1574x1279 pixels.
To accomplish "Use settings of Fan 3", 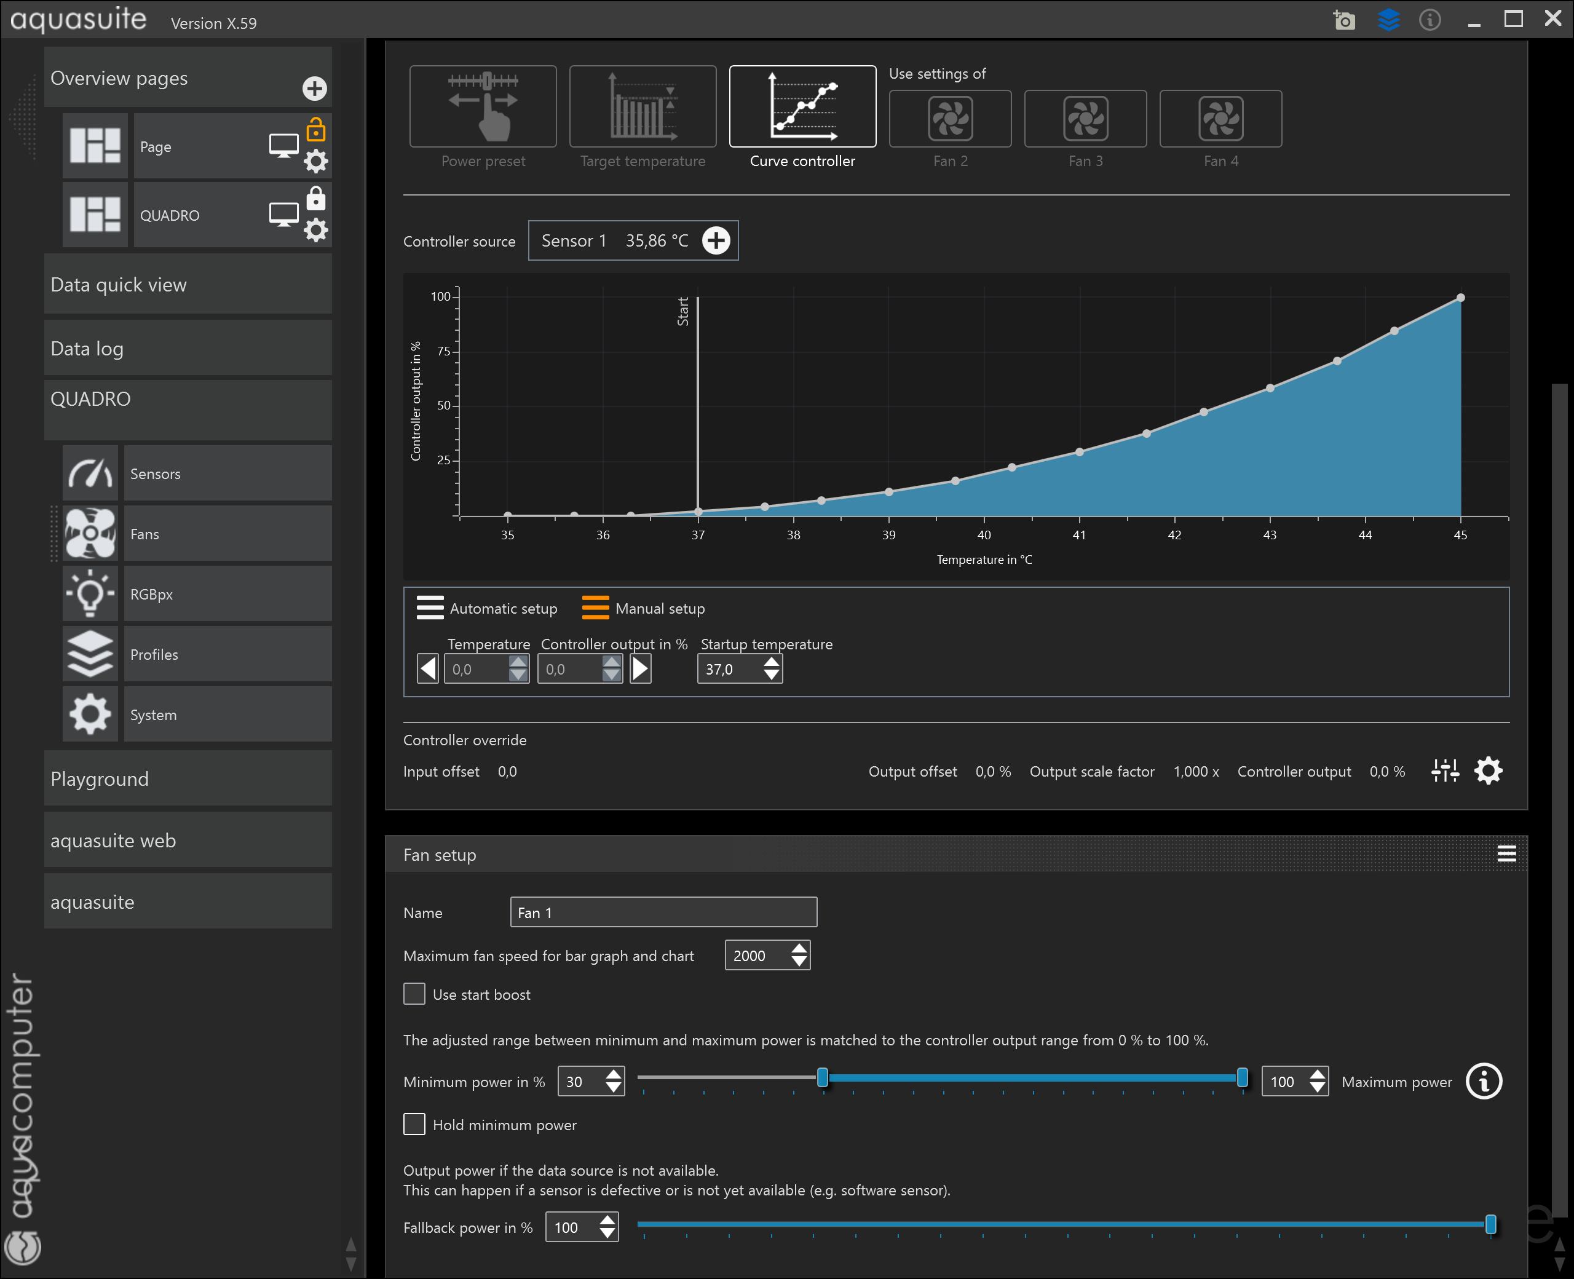I will pos(1085,119).
